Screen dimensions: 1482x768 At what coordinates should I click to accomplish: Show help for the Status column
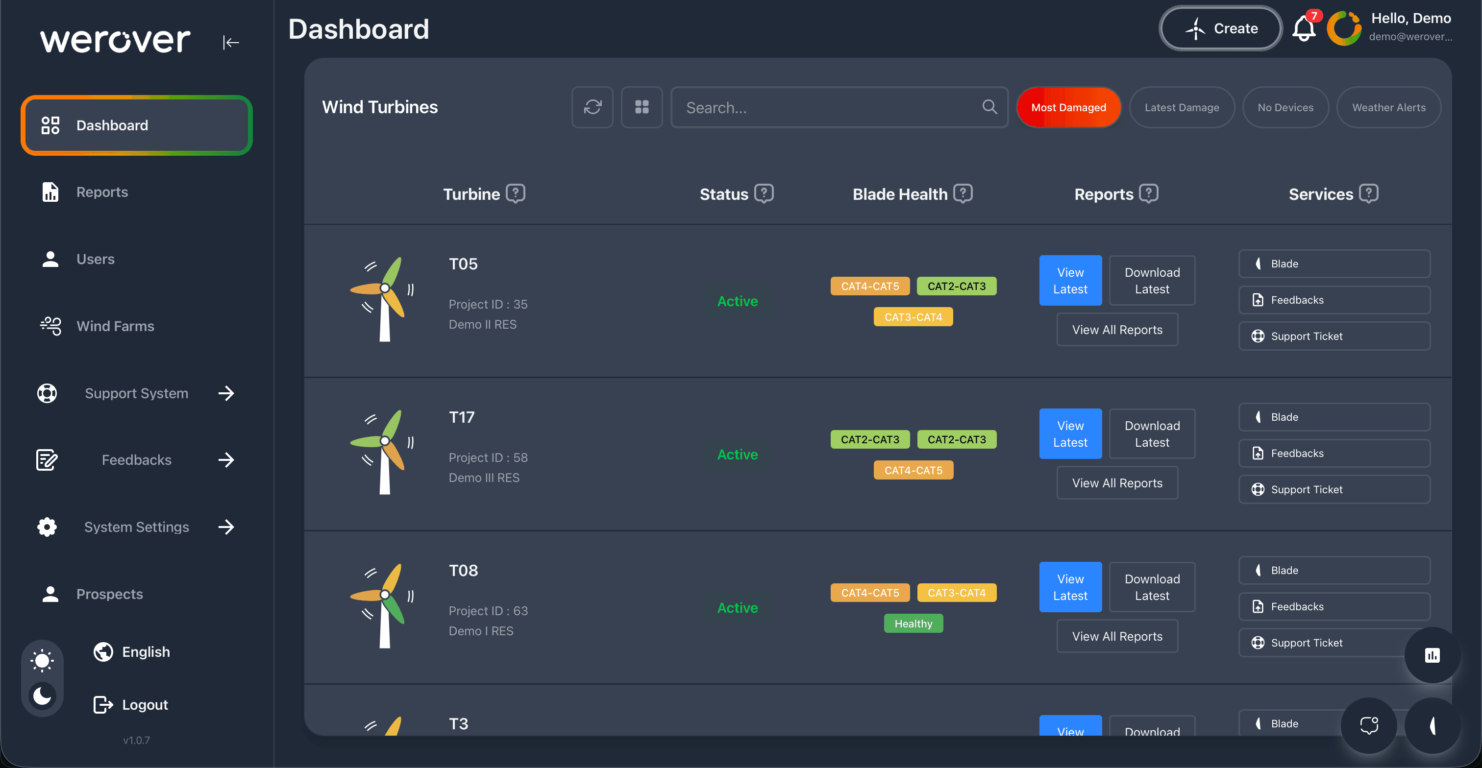764,193
